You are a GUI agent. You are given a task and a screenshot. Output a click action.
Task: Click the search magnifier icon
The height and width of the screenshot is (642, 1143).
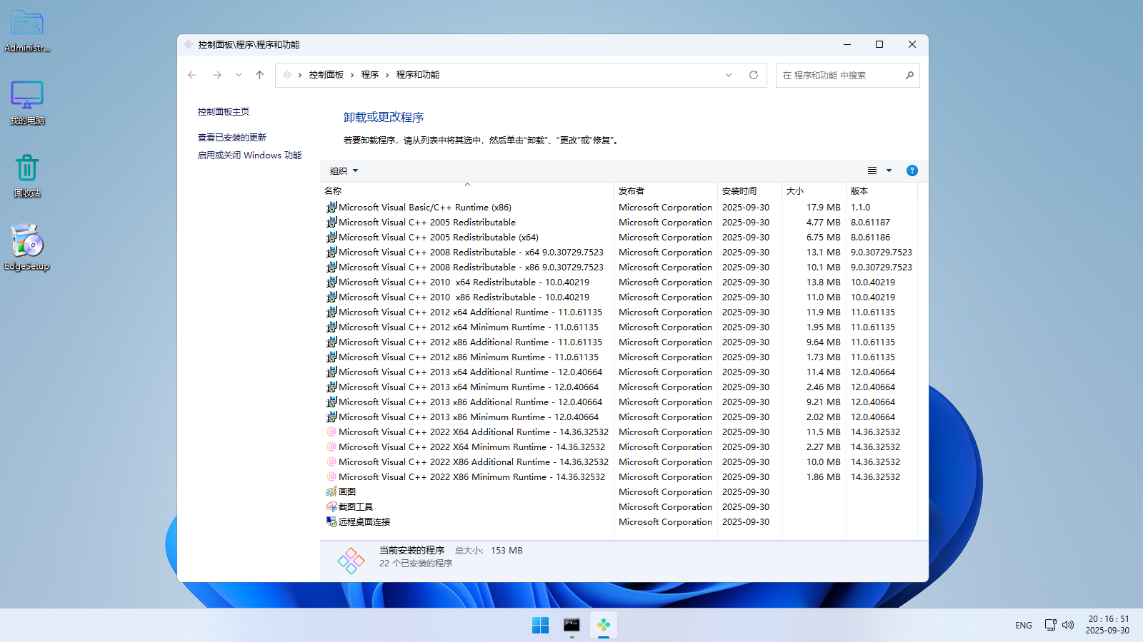(909, 75)
